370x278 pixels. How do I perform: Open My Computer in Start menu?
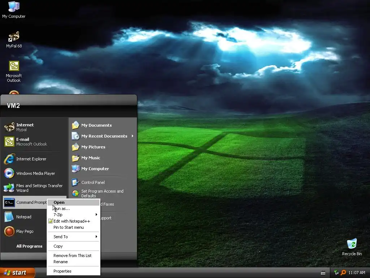click(x=103, y=169)
